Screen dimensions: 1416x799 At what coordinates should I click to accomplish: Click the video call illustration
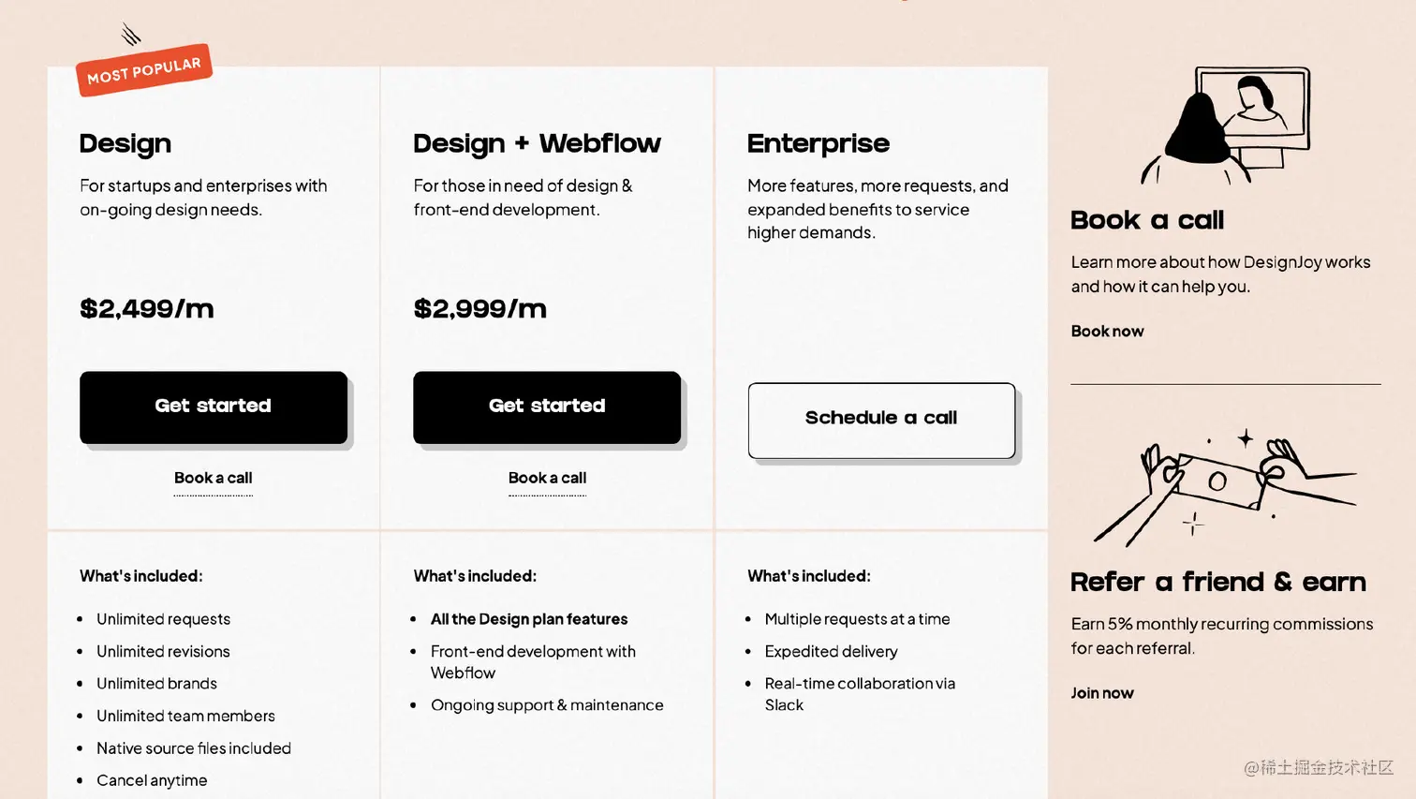(x=1225, y=125)
